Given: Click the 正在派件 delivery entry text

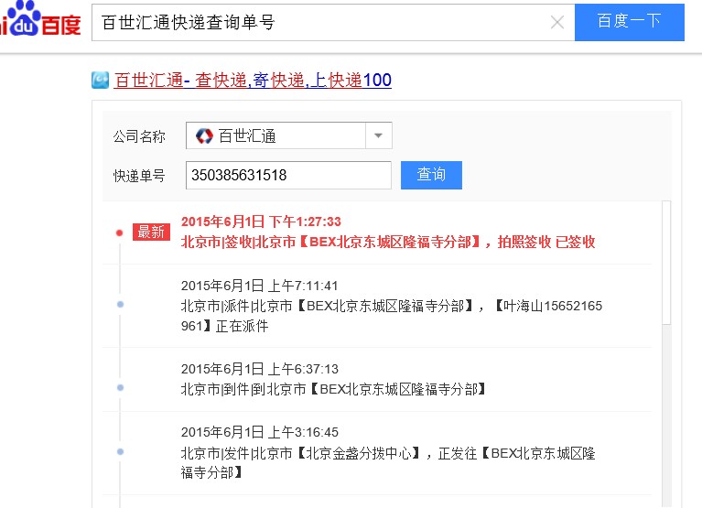Looking at the screenshot, I should pos(392,315).
